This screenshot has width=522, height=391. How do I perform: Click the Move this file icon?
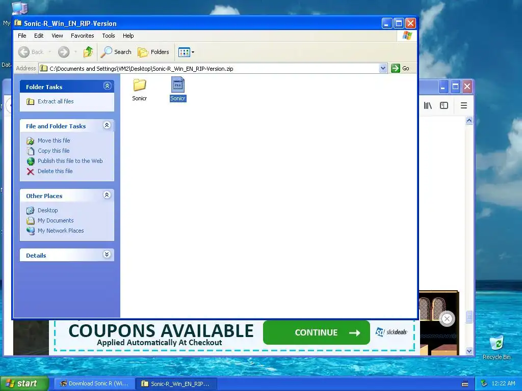point(30,141)
